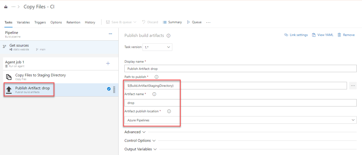
Task: Expand the Save & queue dropdown arrow
Action: coord(135,22)
